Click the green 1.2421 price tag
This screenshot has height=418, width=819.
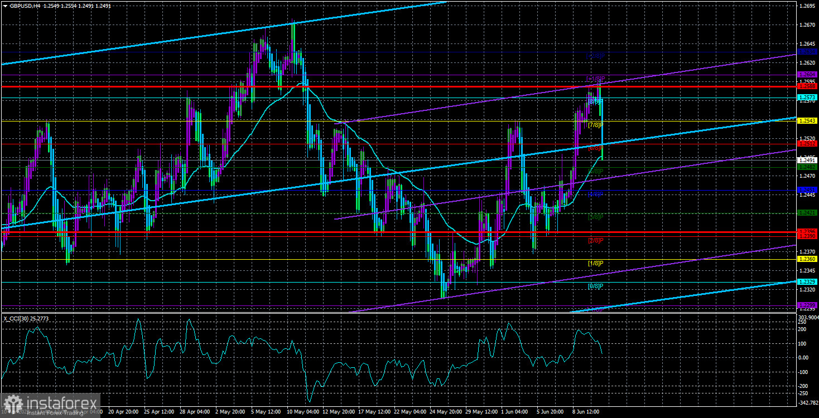coord(807,213)
